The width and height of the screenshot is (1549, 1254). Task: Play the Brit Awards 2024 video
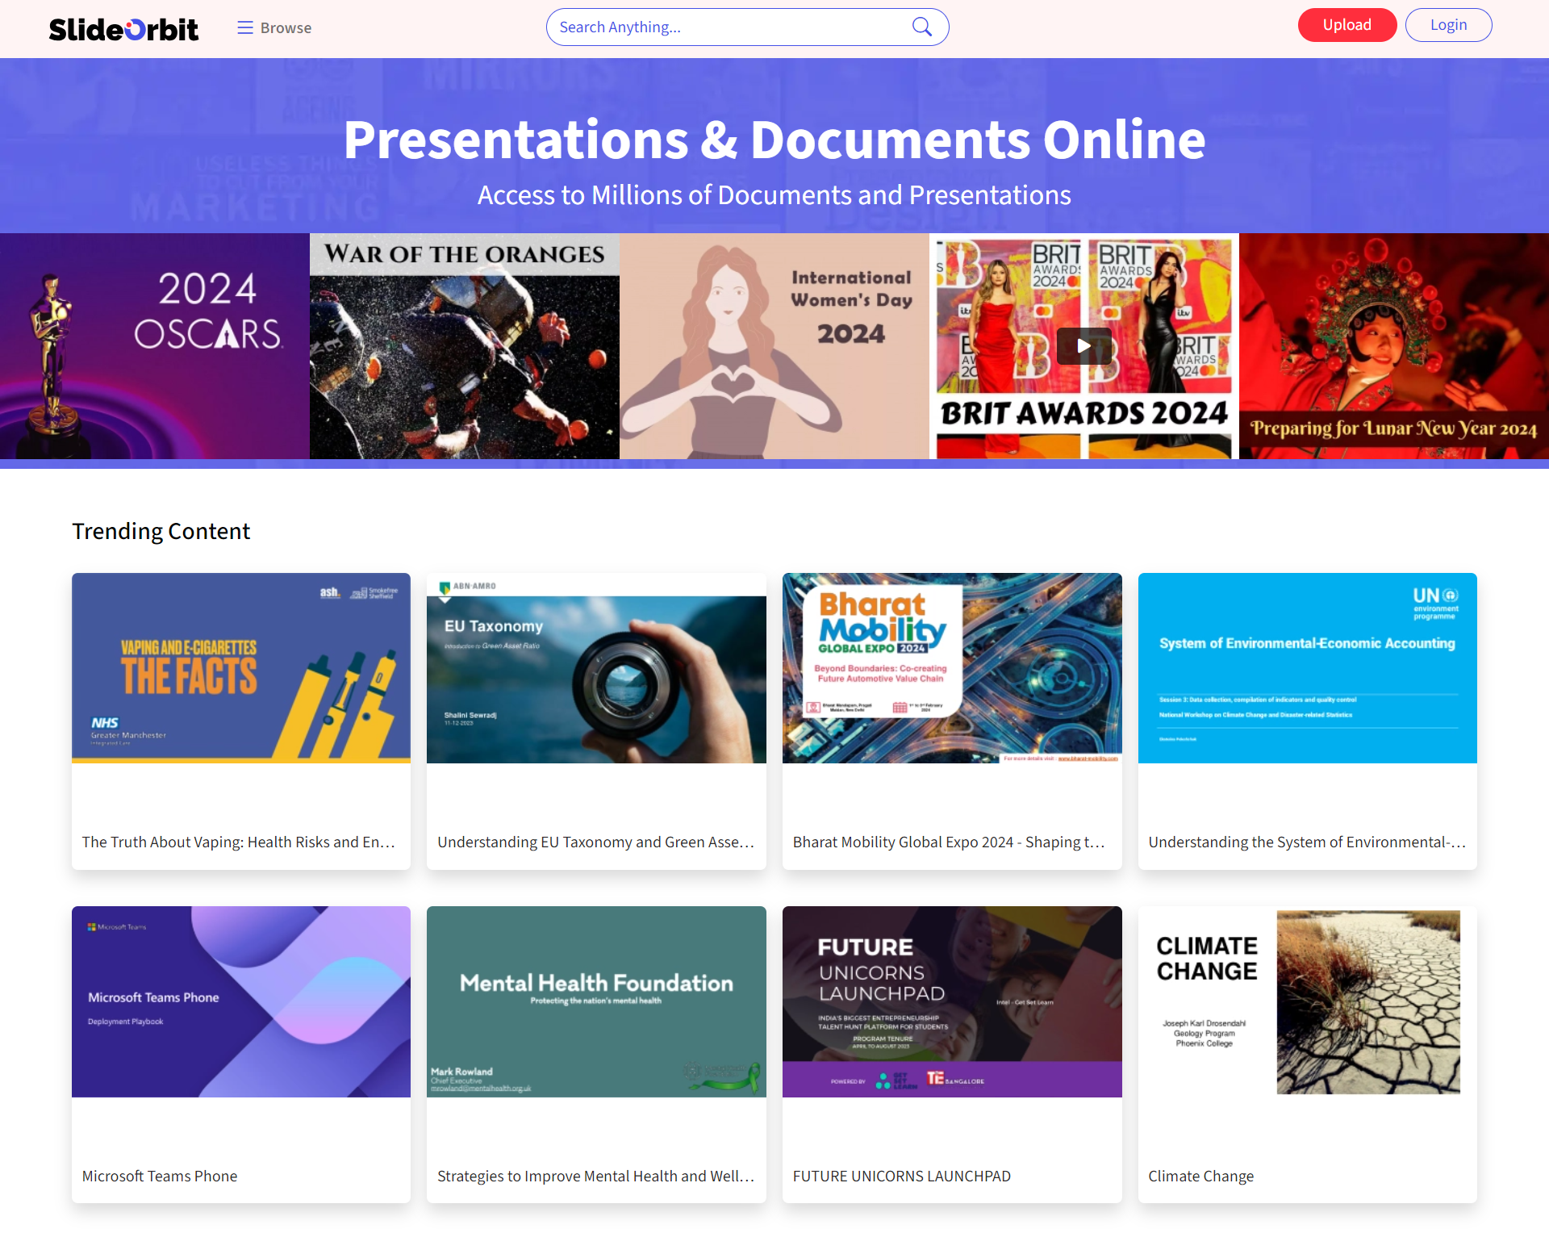tap(1083, 346)
